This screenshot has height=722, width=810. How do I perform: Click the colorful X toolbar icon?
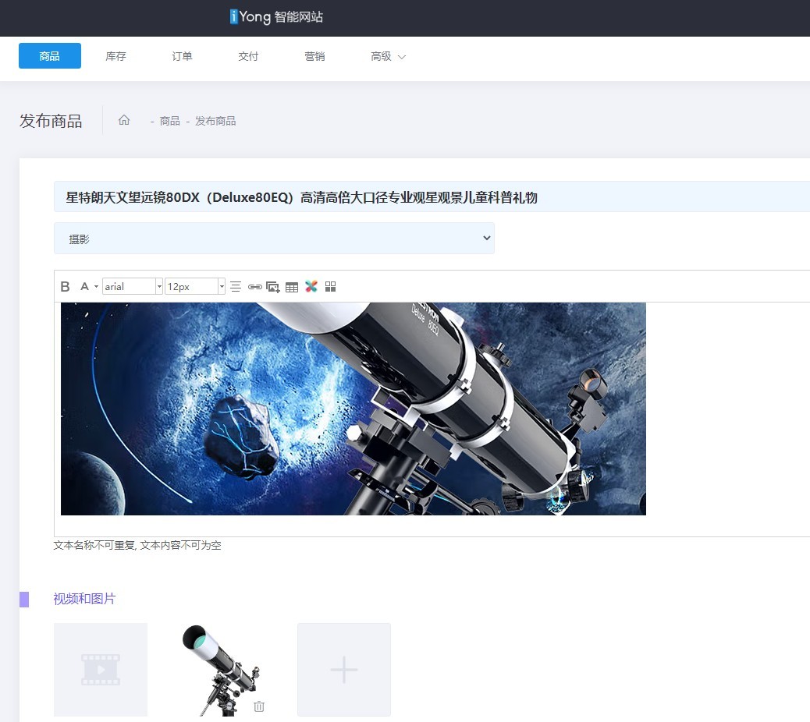pyautogui.click(x=311, y=286)
